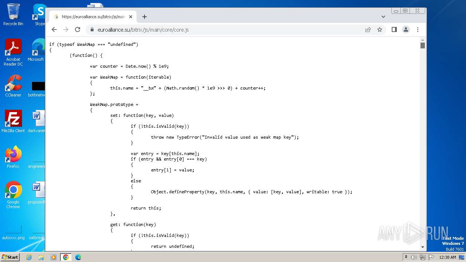Open Microsoft Edge desktop shortcut

tap(37, 50)
